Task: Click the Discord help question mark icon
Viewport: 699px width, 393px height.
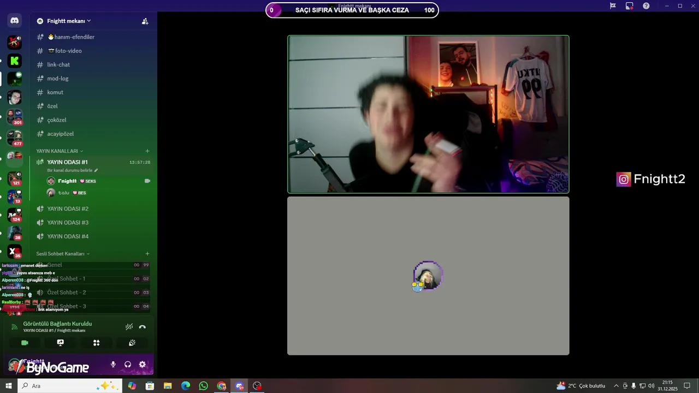Action: [647, 6]
